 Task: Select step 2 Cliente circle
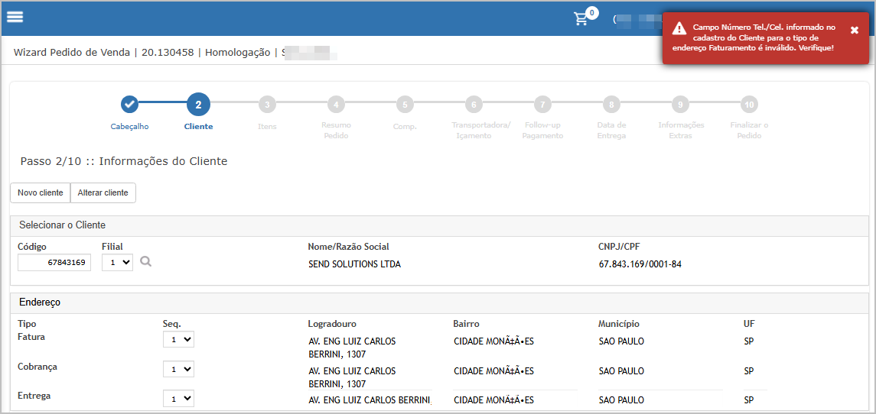(x=198, y=105)
